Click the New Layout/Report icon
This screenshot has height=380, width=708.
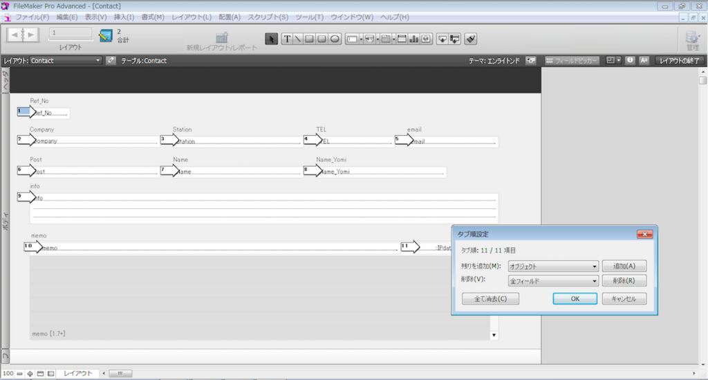tap(222, 37)
